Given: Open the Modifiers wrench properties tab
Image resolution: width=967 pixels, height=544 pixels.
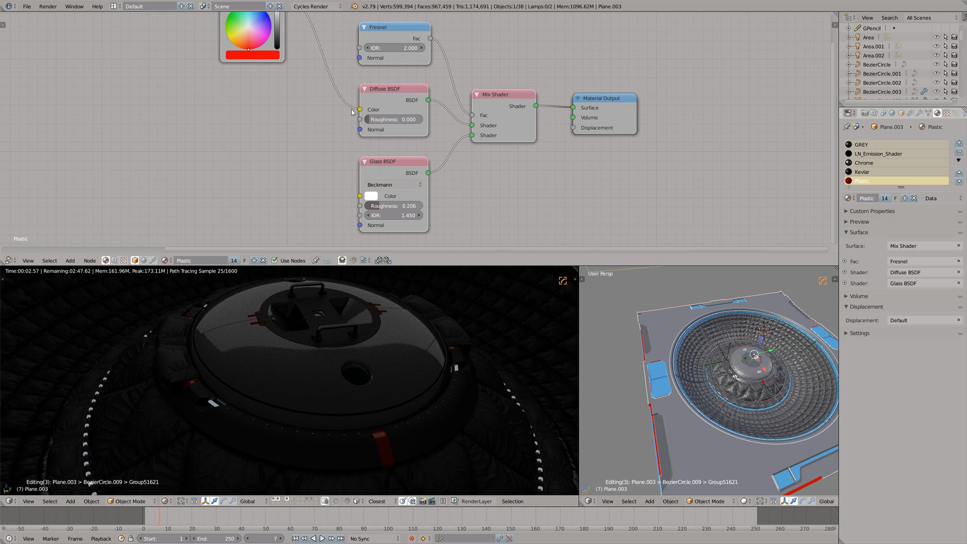Looking at the screenshot, I should pos(919,113).
